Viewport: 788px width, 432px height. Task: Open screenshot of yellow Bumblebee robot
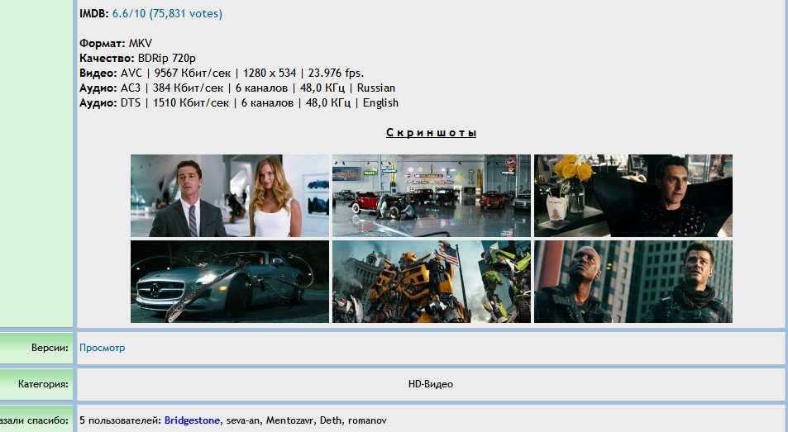click(x=431, y=282)
